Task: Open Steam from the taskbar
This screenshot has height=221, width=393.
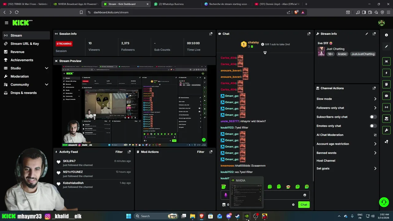Action: point(237,216)
